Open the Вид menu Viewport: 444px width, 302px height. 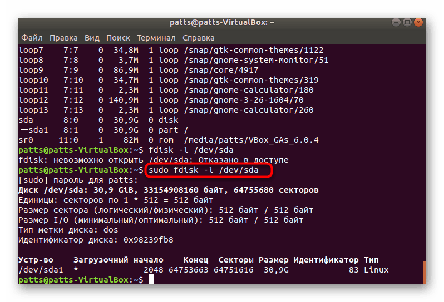(x=92, y=38)
